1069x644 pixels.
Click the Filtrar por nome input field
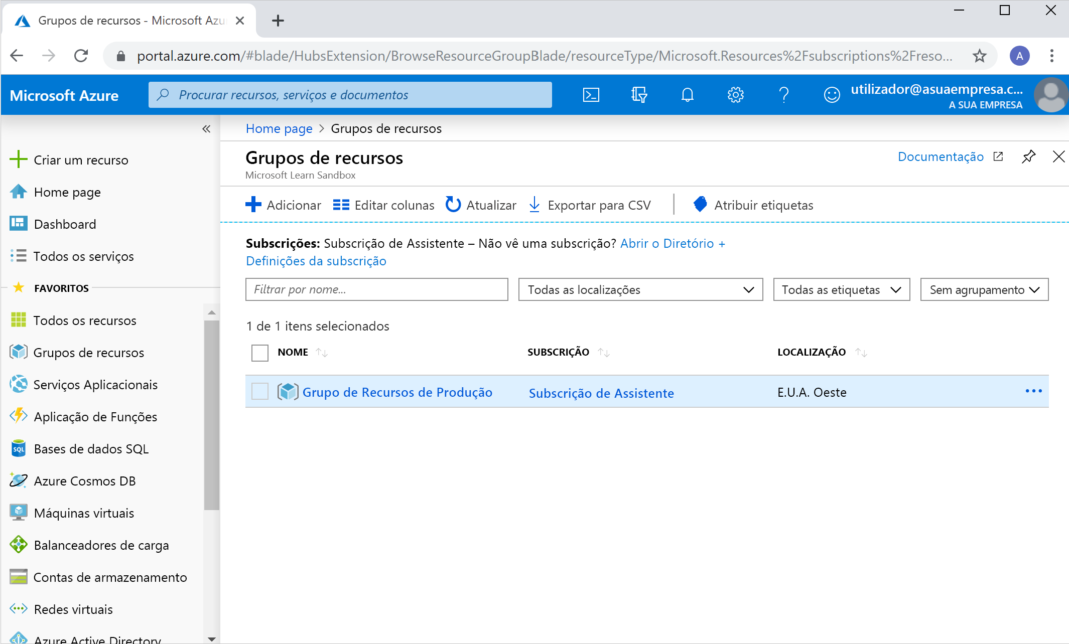376,289
